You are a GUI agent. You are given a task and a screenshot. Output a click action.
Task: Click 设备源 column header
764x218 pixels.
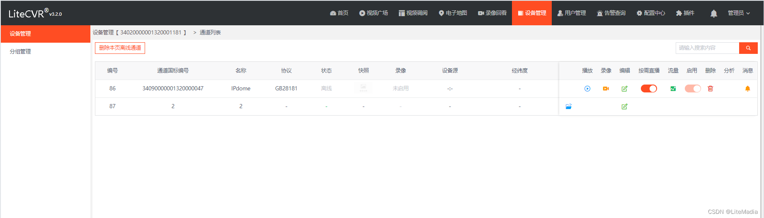click(x=450, y=71)
